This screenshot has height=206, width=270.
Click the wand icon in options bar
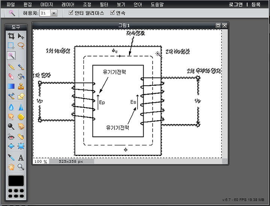click(x=12, y=13)
